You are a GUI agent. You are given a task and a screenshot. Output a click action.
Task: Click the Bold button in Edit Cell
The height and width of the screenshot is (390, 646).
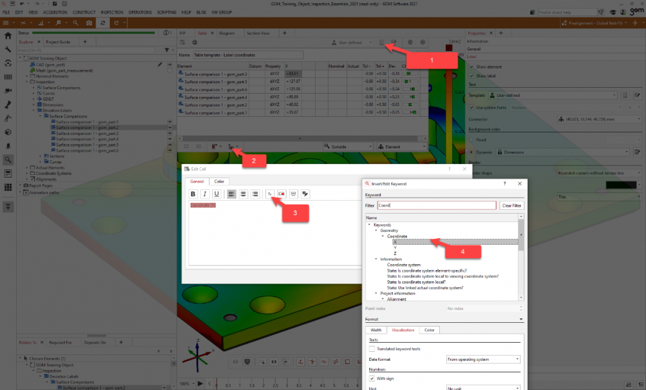[193, 194]
